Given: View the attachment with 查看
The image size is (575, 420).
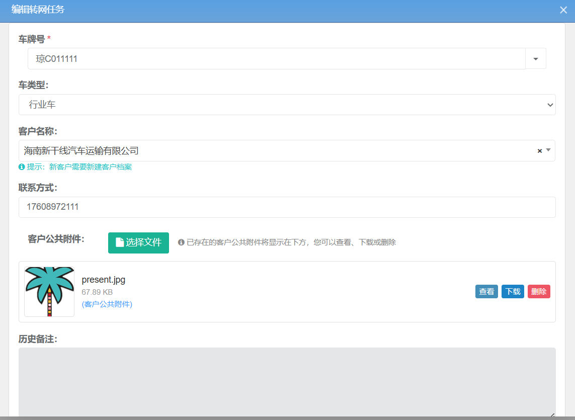Looking at the screenshot, I should [486, 292].
